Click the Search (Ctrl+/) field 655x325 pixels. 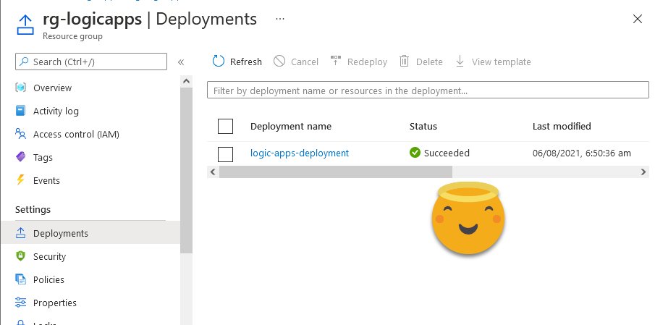click(91, 62)
